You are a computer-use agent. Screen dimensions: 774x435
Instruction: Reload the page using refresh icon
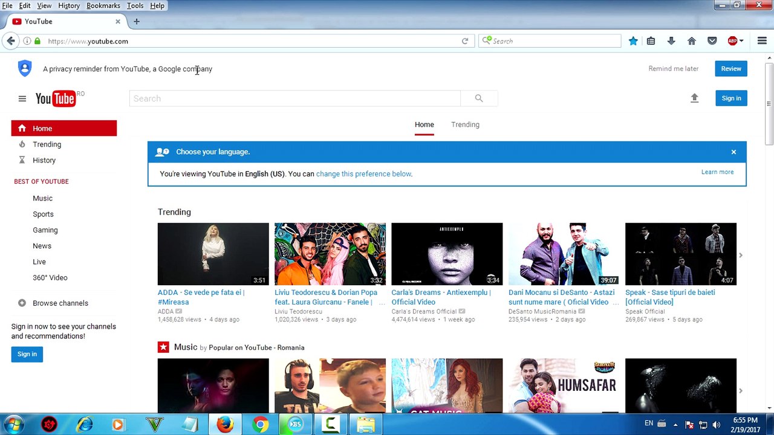click(465, 41)
